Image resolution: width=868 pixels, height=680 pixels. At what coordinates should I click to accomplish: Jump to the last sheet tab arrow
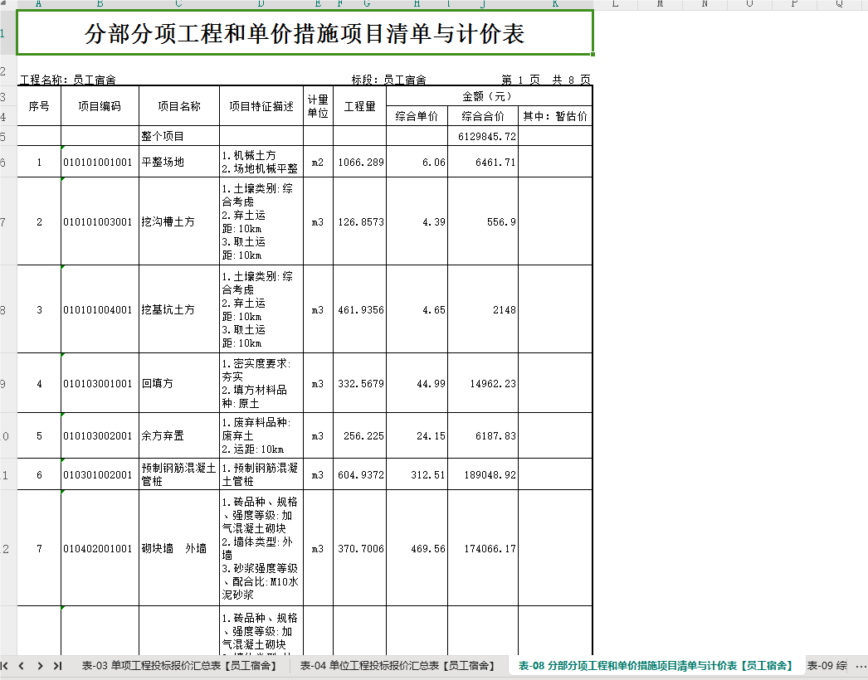pos(57,666)
